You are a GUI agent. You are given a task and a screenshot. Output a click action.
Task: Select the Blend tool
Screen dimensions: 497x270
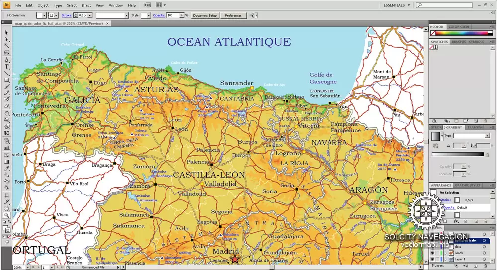[6, 175]
